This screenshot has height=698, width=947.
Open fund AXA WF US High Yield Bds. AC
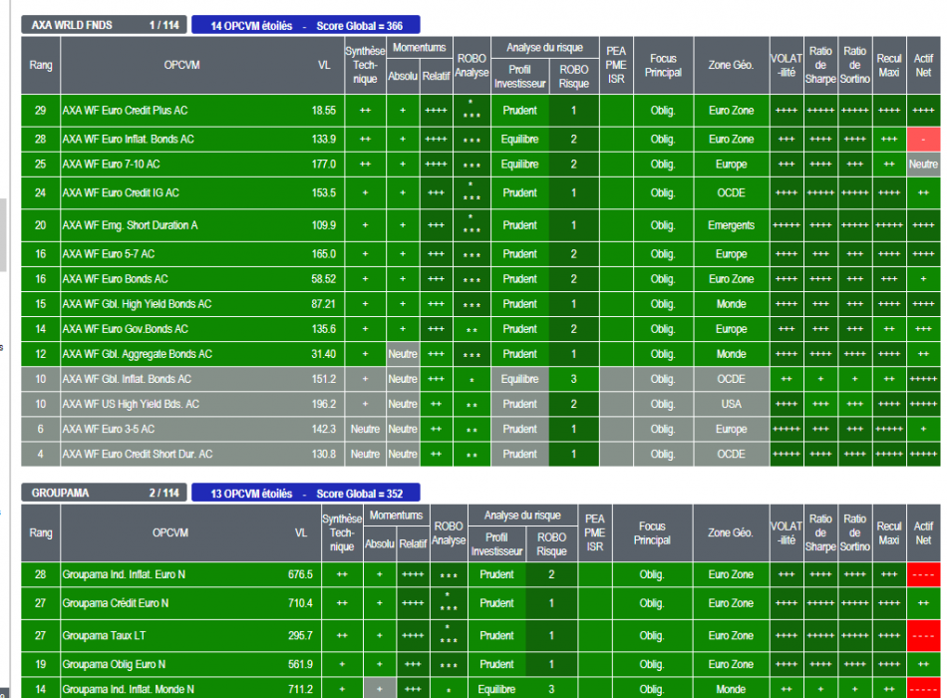131,404
